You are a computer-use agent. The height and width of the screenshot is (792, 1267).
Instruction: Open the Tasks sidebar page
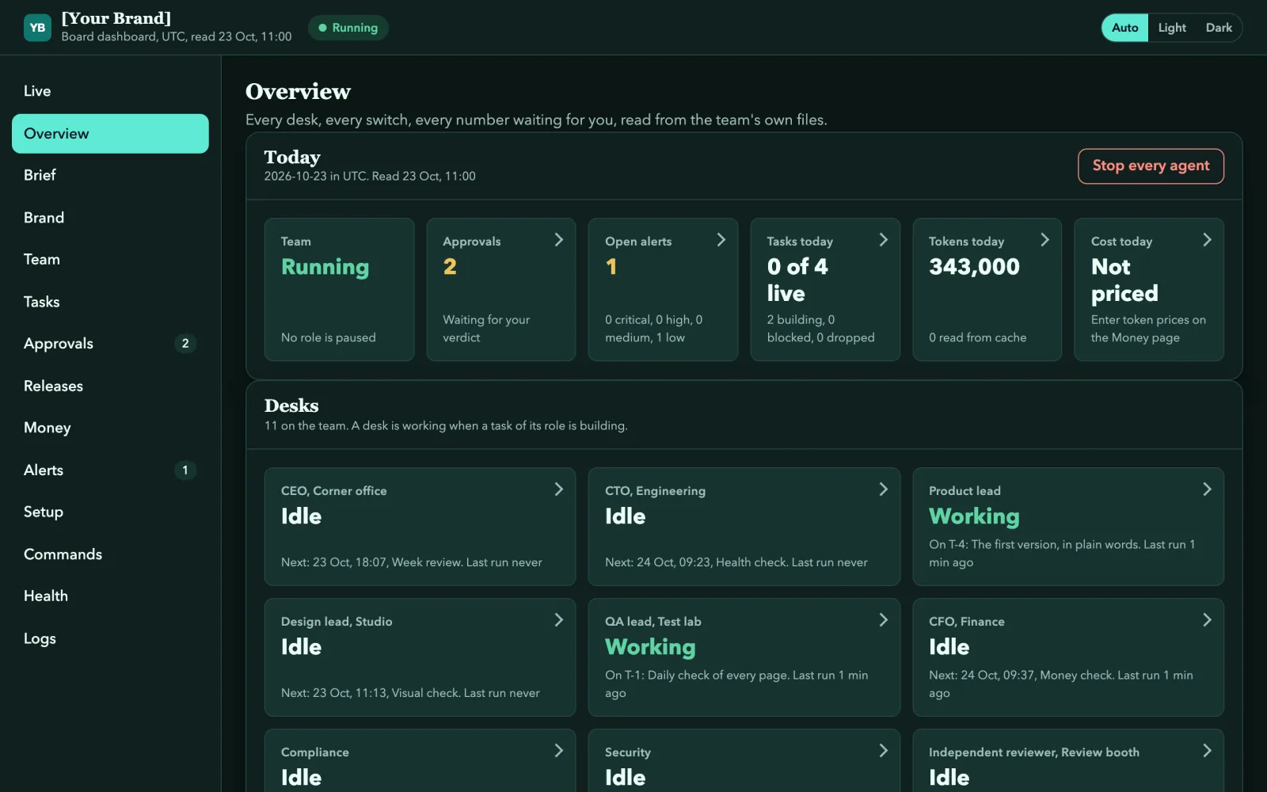(110, 302)
